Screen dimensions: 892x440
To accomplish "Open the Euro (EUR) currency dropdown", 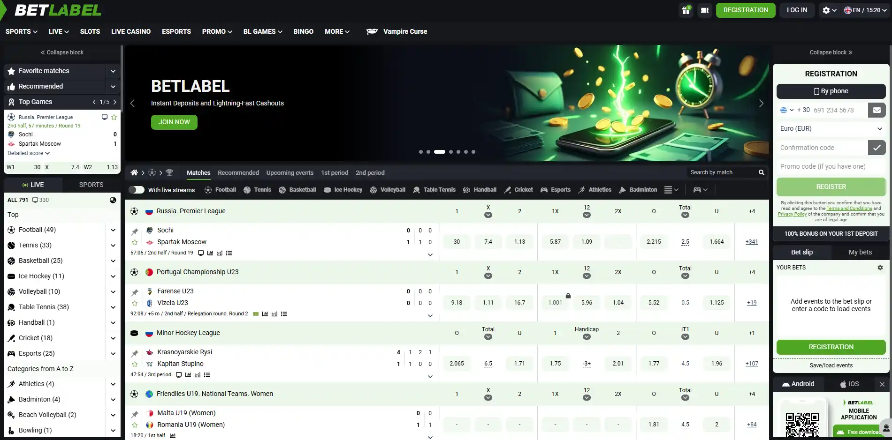I will (x=831, y=128).
